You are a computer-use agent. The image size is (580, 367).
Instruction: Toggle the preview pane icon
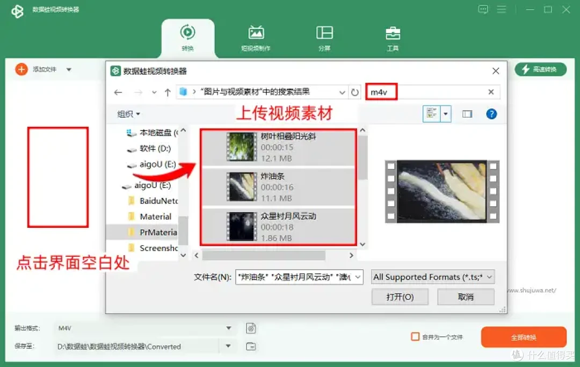click(467, 114)
